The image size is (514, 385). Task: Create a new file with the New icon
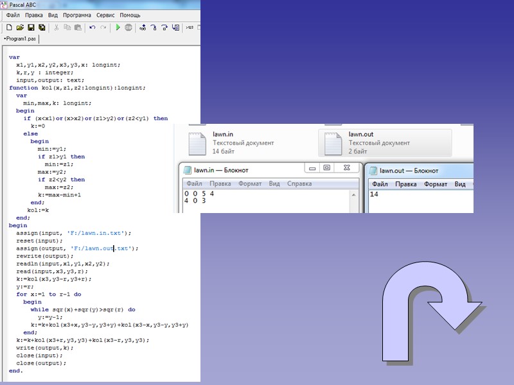[x=9, y=28]
